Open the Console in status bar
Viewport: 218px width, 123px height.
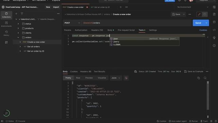tap(20, 121)
